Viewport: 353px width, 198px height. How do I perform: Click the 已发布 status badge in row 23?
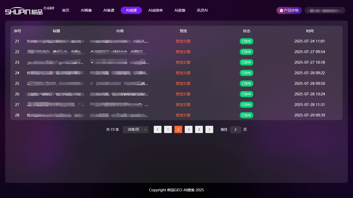[247, 62]
